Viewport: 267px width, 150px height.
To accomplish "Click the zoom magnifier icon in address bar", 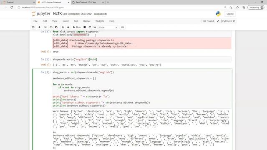I will [x=225, y=7].
